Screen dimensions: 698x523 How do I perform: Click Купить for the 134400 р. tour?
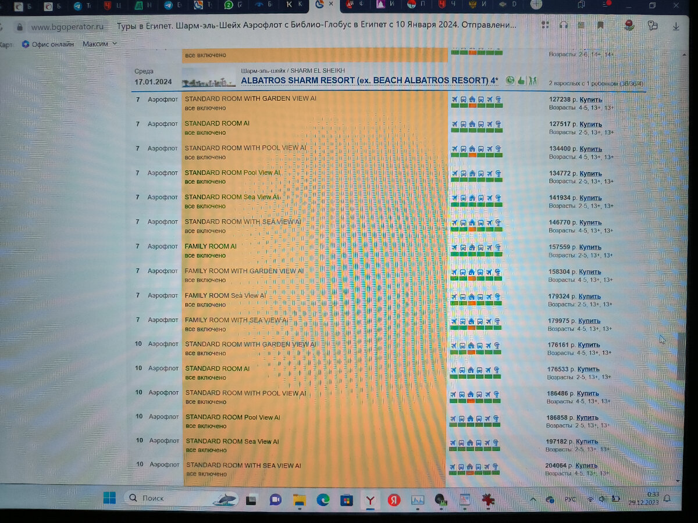pyautogui.click(x=591, y=149)
